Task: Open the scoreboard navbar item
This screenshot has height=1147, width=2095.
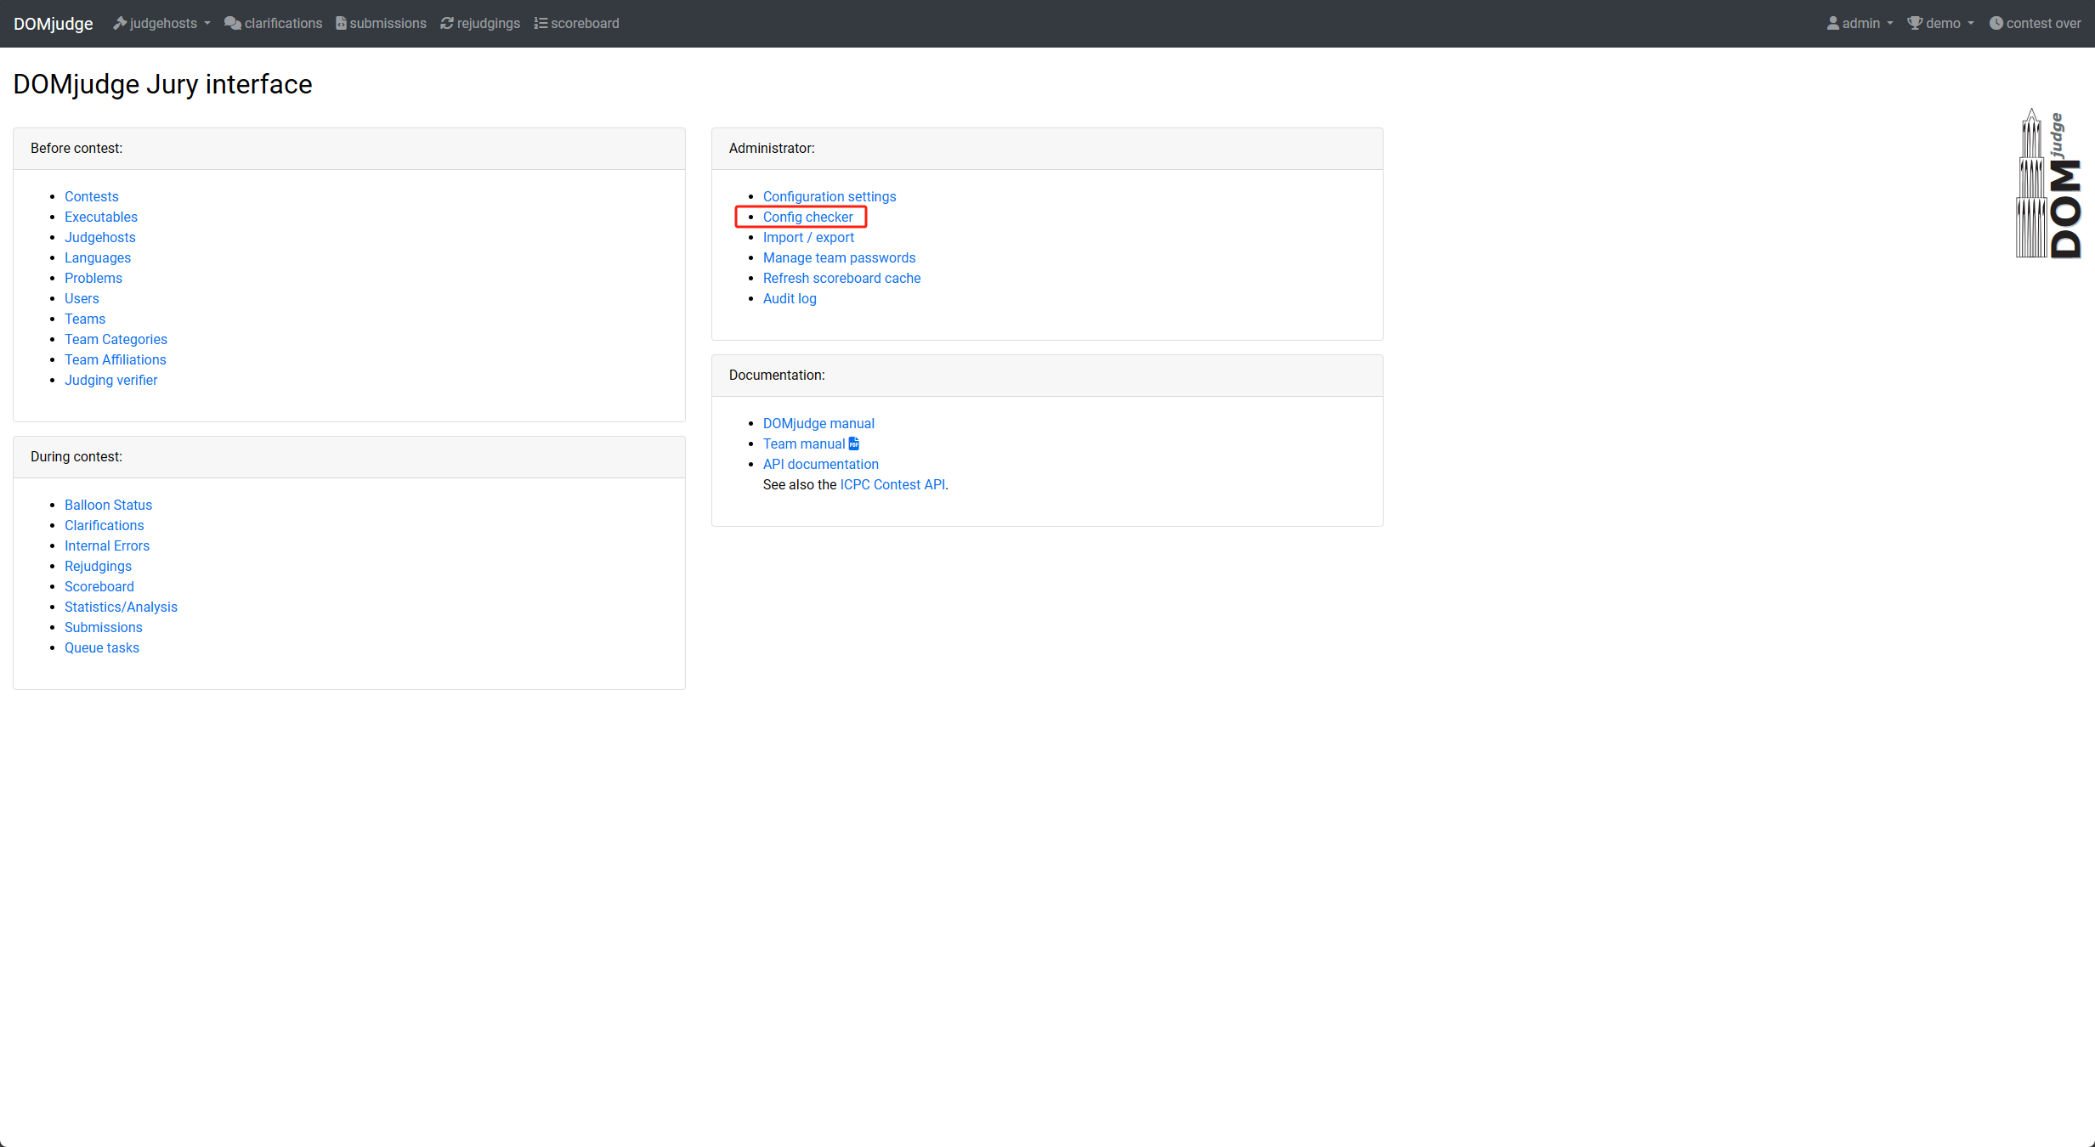Action: (585, 23)
